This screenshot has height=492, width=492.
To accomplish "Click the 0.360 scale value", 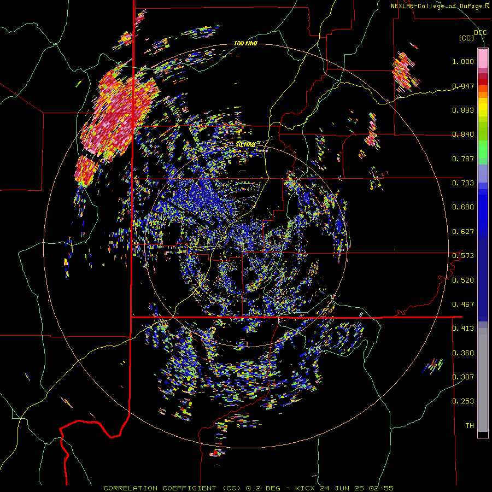I will pyautogui.click(x=463, y=353).
